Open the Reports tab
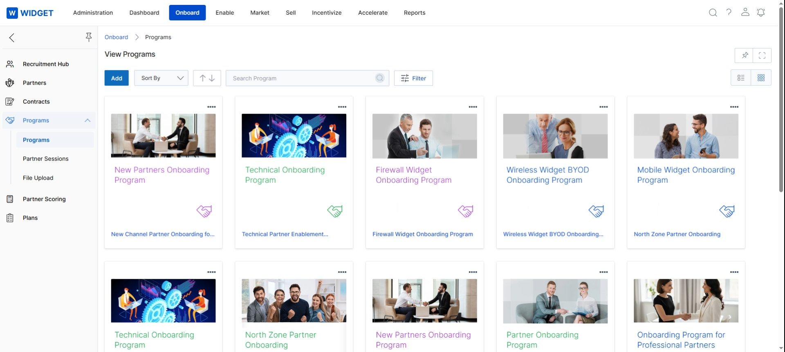The width and height of the screenshot is (785, 352). pos(415,13)
